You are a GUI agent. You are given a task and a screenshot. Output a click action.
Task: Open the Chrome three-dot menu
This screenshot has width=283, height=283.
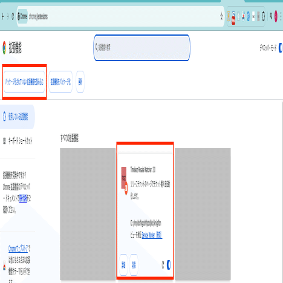[x=281, y=16]
